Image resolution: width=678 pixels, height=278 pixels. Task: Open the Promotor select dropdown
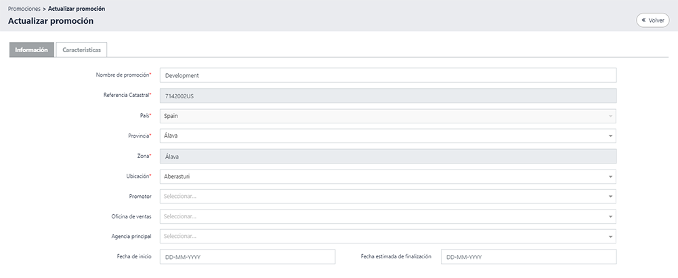[388, 197]
